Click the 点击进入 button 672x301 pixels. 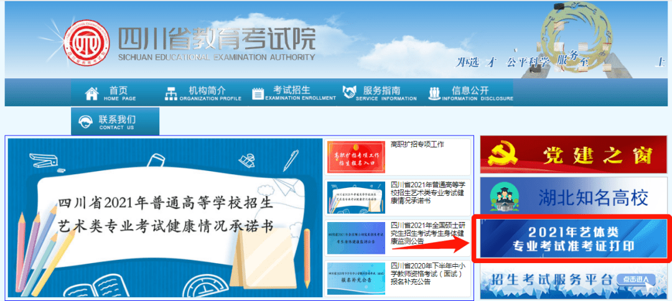tap(636, 280)
